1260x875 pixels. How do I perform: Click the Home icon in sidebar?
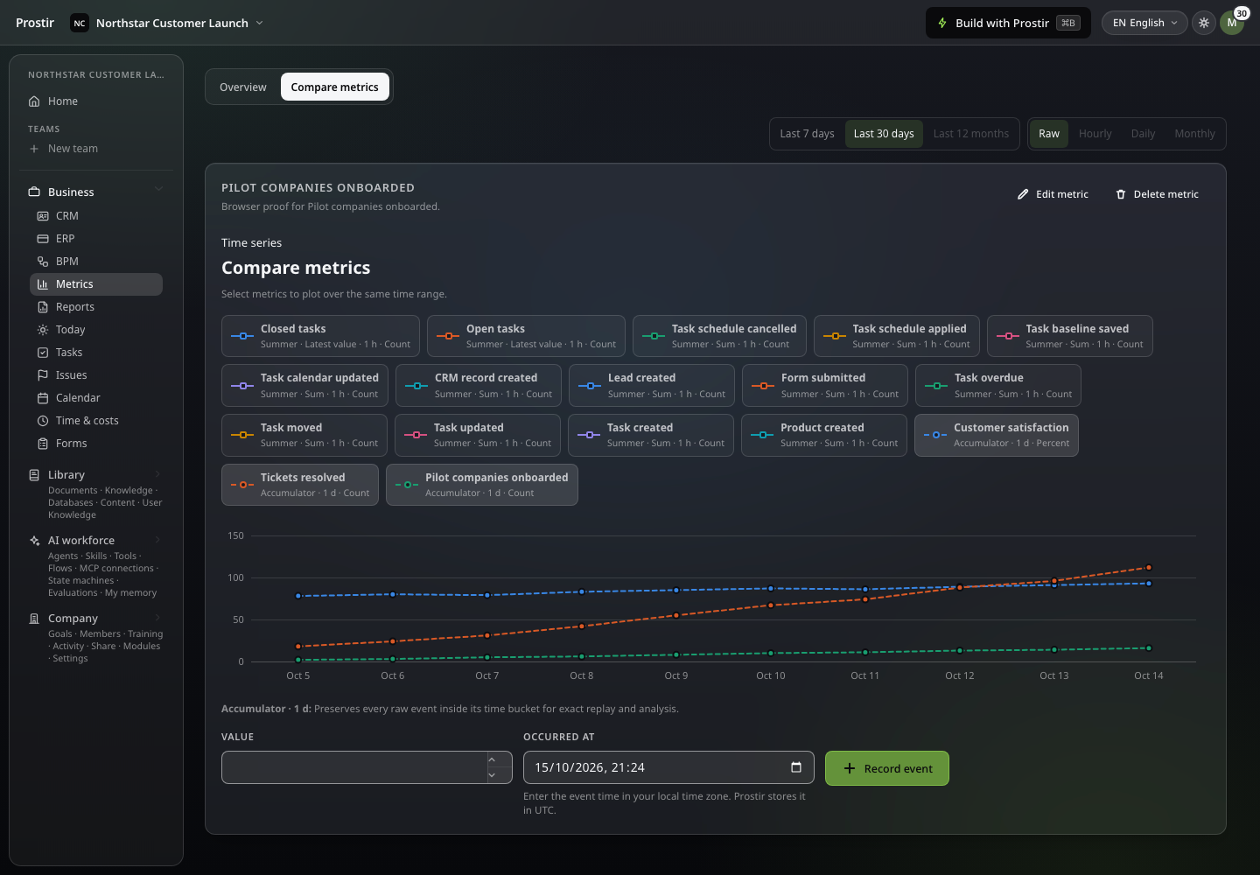click(x=34, y=101)
